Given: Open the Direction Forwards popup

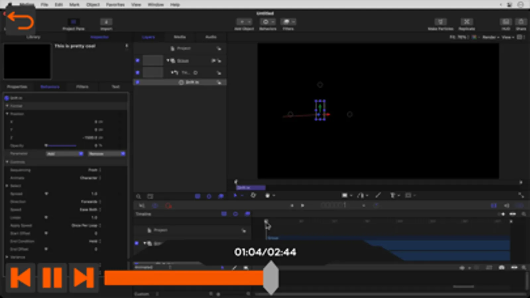Looking at the screenshot, I should point(91,202).
